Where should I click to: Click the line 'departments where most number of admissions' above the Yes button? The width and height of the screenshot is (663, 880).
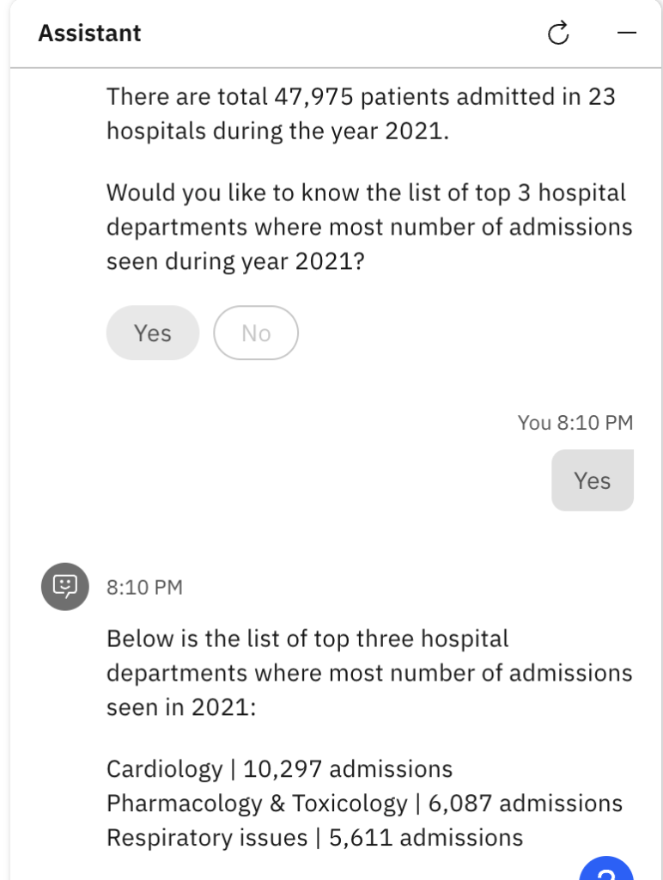tap(369, 227)
